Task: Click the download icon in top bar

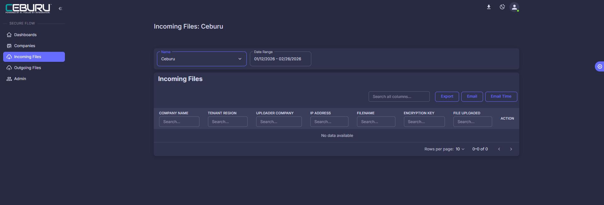Action: pos(489,7)
